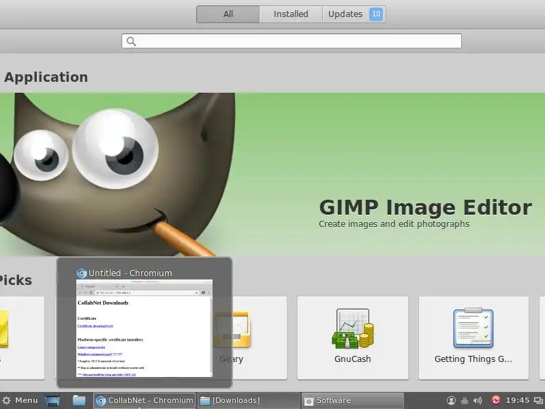Open the volume tray icon

478,401
